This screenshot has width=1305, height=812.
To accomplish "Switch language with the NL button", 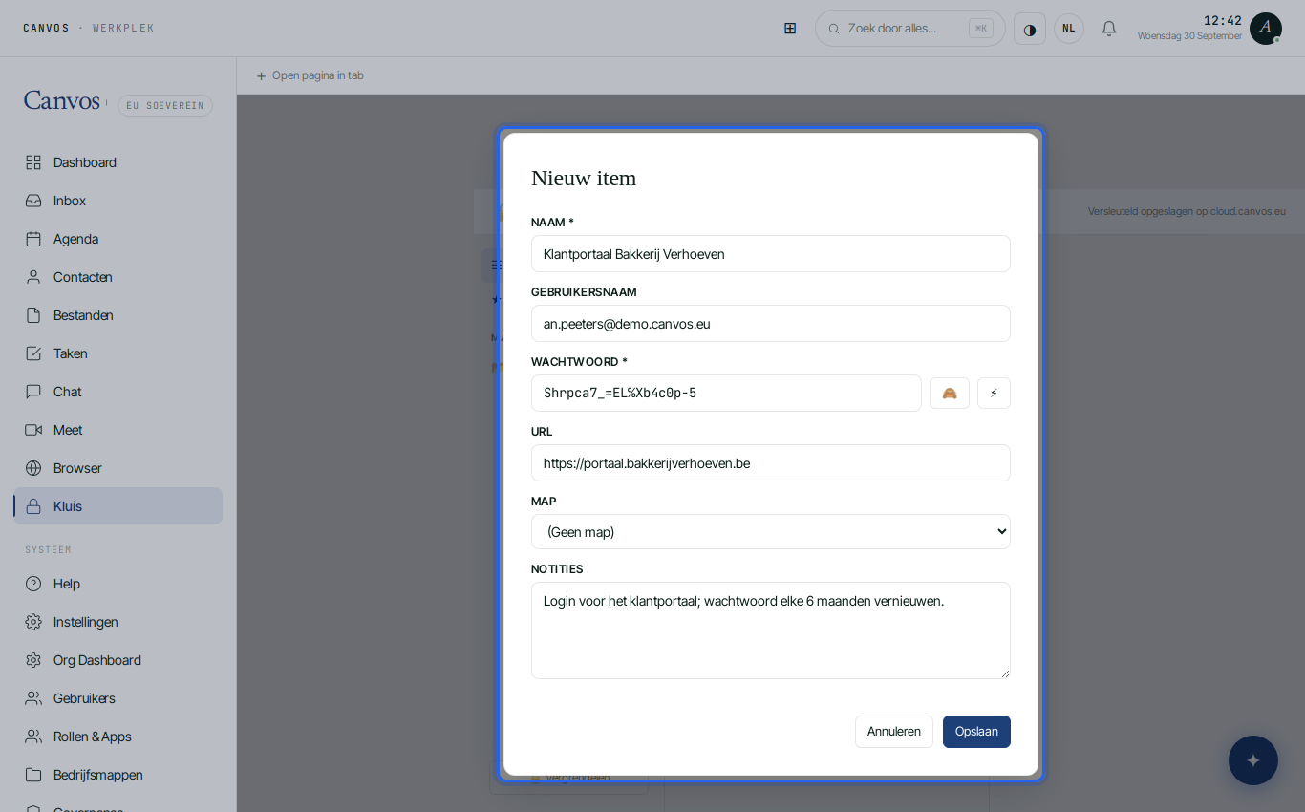I will pyautogui.click(x=1069, y=29).
